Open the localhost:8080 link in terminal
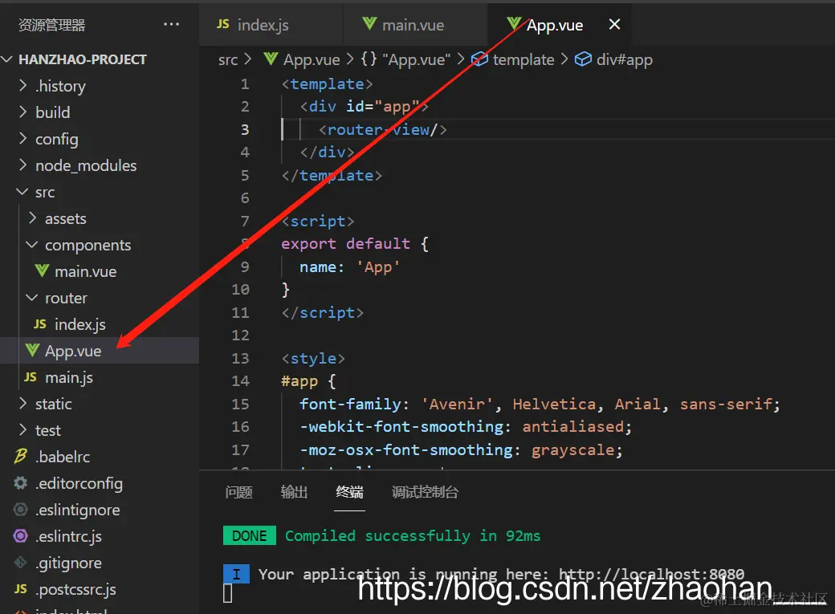835x614 pixels. (x=651, y=574)
